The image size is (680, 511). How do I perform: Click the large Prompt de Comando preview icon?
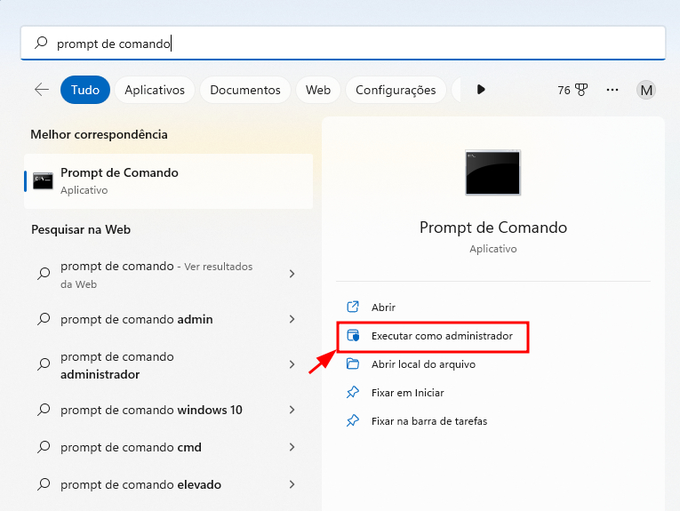coord(492,173)
